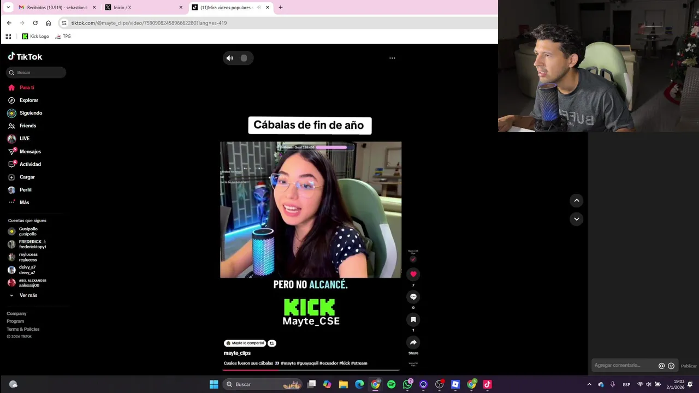Viewport: 699px width, 393px height.
Task: Open the Más menu in sidebar
Action: 19,203
